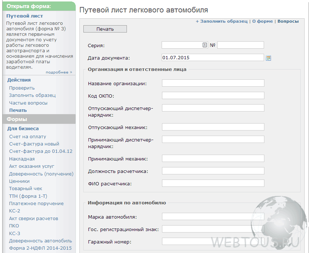Focus the Гос. регистрационный знак field
The height and width of the screenshot is (253, 309).
tap(213, 229)
